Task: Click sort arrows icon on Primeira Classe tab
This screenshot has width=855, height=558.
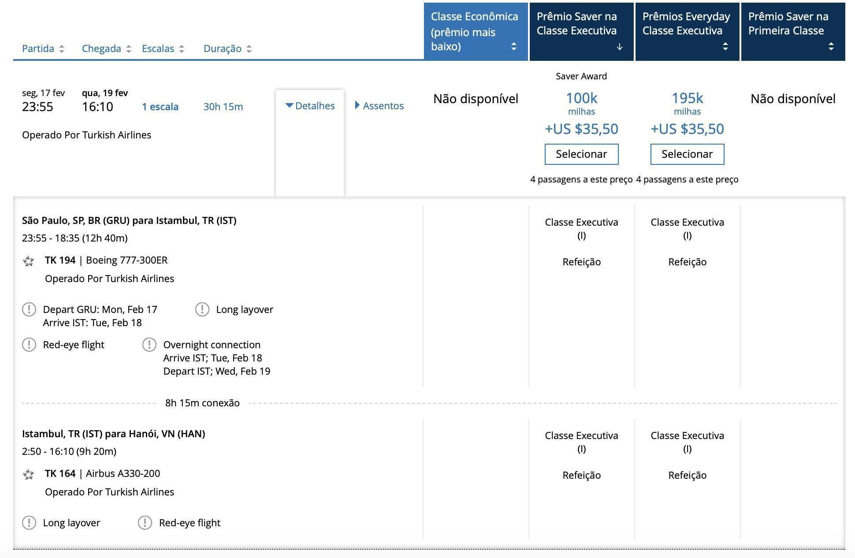Action: (x=831, y=46)
